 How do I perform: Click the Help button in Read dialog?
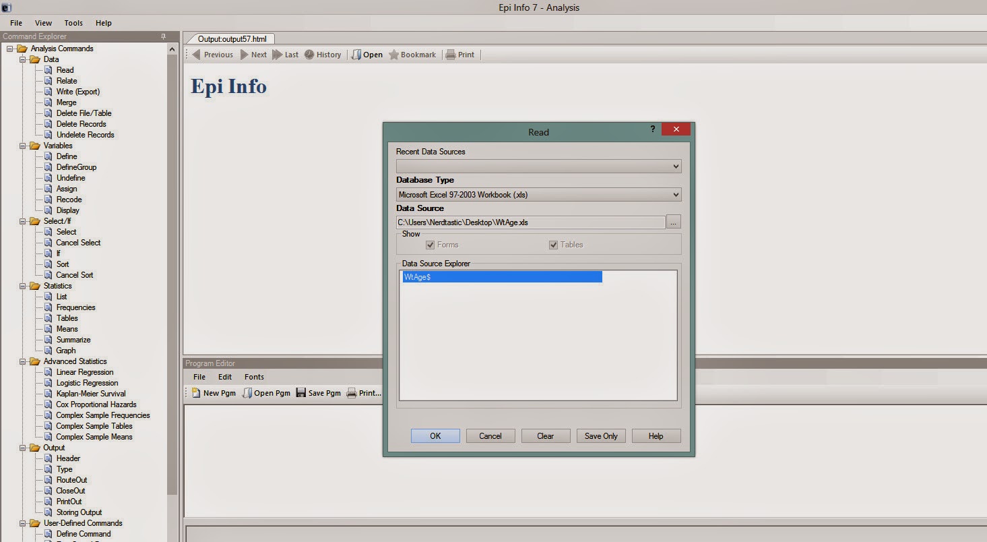point(656,436)
